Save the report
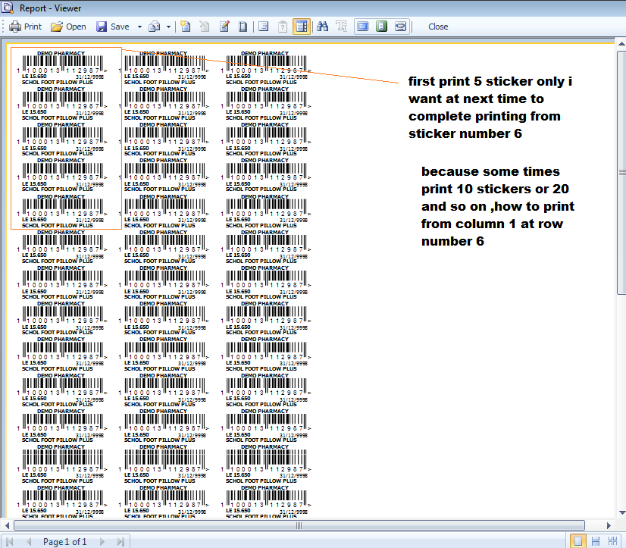The width and height of the screenshot is (626, 548). (113, 27)
